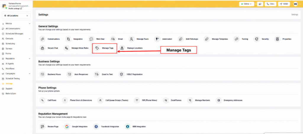Click the Edit Followups icon
The image size is (303, 134).
pyautogui.click(x=181, y=39)
